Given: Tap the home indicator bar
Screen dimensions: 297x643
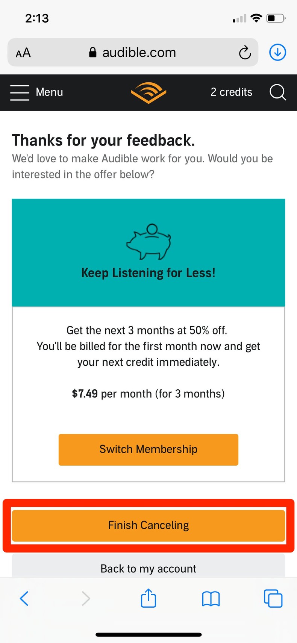Looking at the screenshot, I should tap(148, 635).
